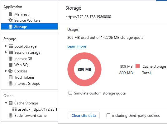Click the Back/forward cache icon
The height and width of the screenshot is (124, 167).
(x=11, y=115)
